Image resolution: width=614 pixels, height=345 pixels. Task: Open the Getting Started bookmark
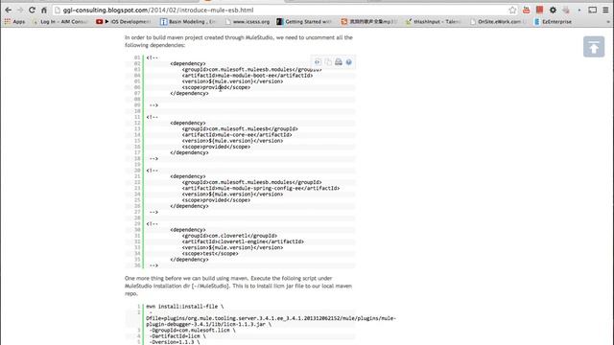pos(304,22)
